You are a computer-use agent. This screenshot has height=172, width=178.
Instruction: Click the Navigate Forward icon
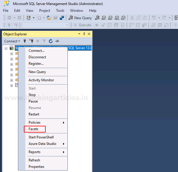[19, 18]
